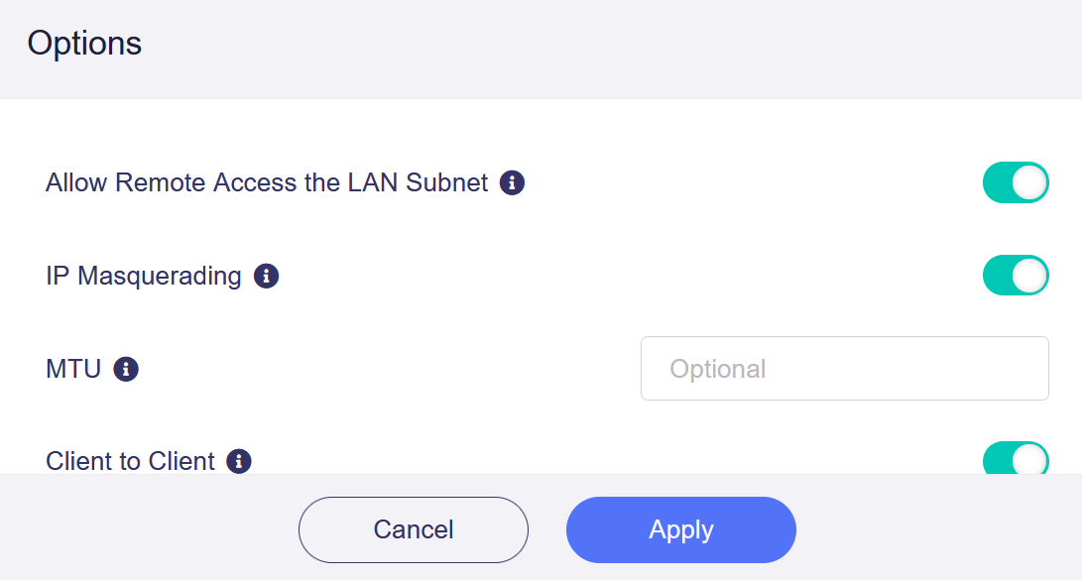The height and width of the screenshot is (580, 1082).
Task: Click the IP Masquerading label text
Action: pyautogui.click(x=144, y=276)
